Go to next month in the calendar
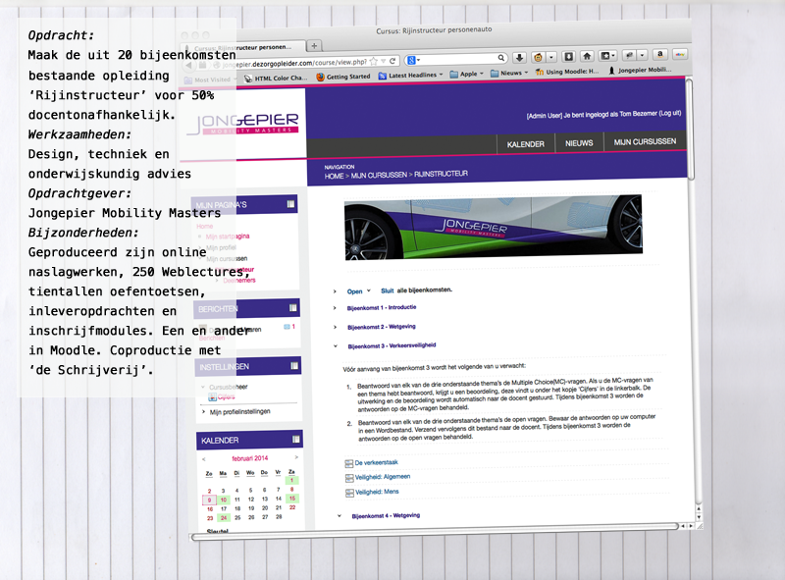785x580 pixels. 296,457
